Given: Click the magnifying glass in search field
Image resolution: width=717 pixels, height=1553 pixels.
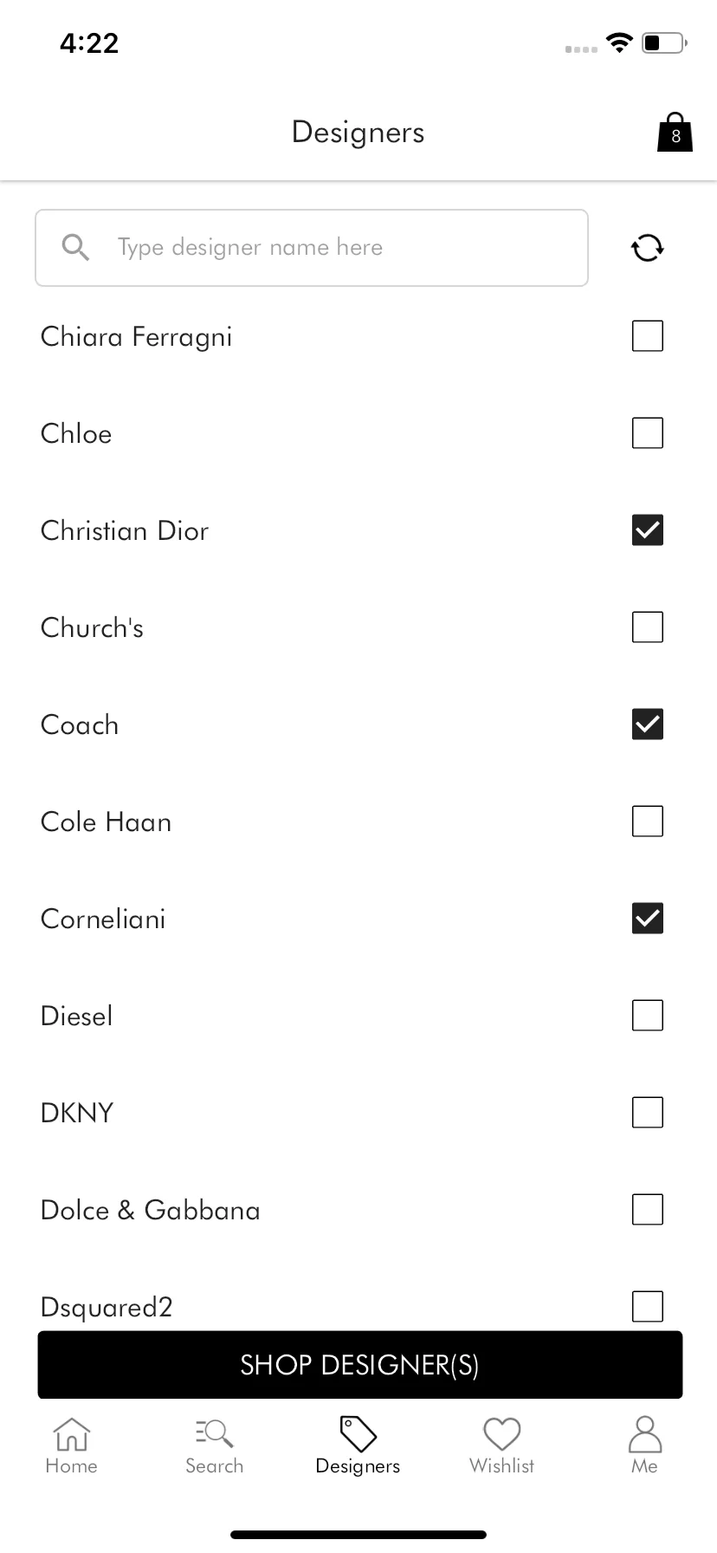Looking at the screenshot, I should (x=76, y=248).
